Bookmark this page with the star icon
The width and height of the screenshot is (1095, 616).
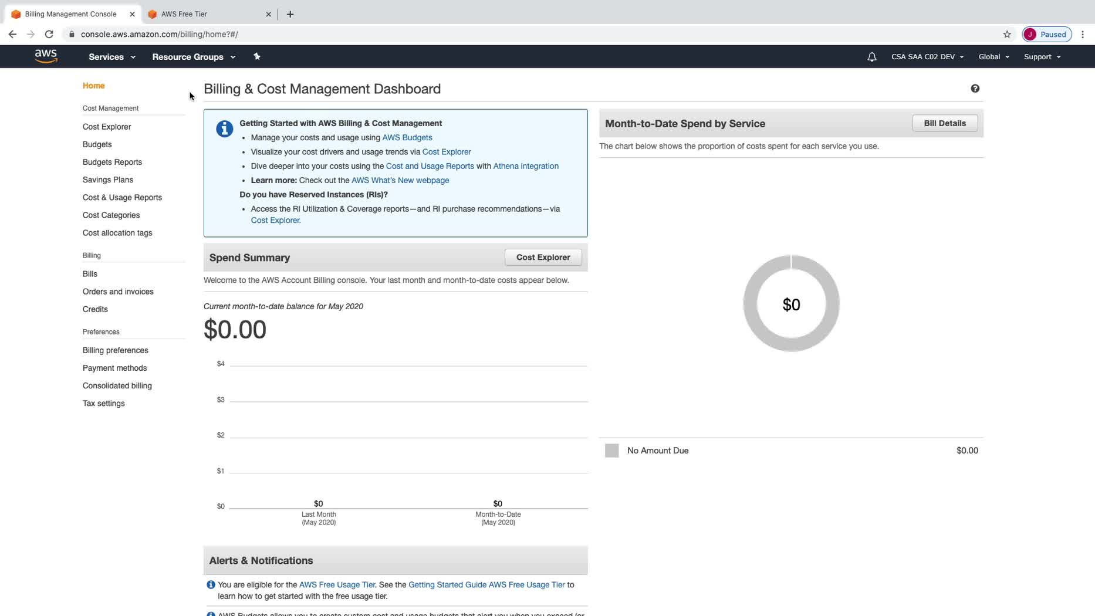pos(1007,34)
